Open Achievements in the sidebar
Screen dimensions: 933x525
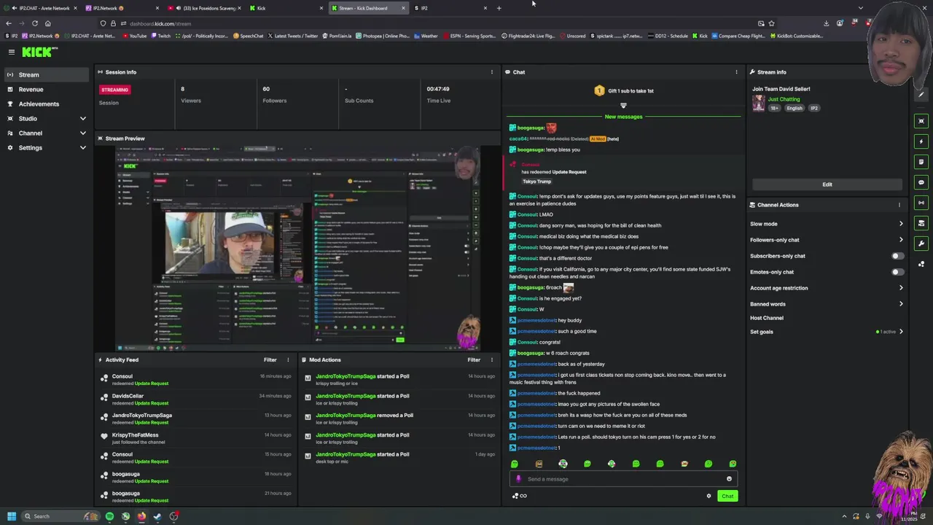tap(47, 104)
